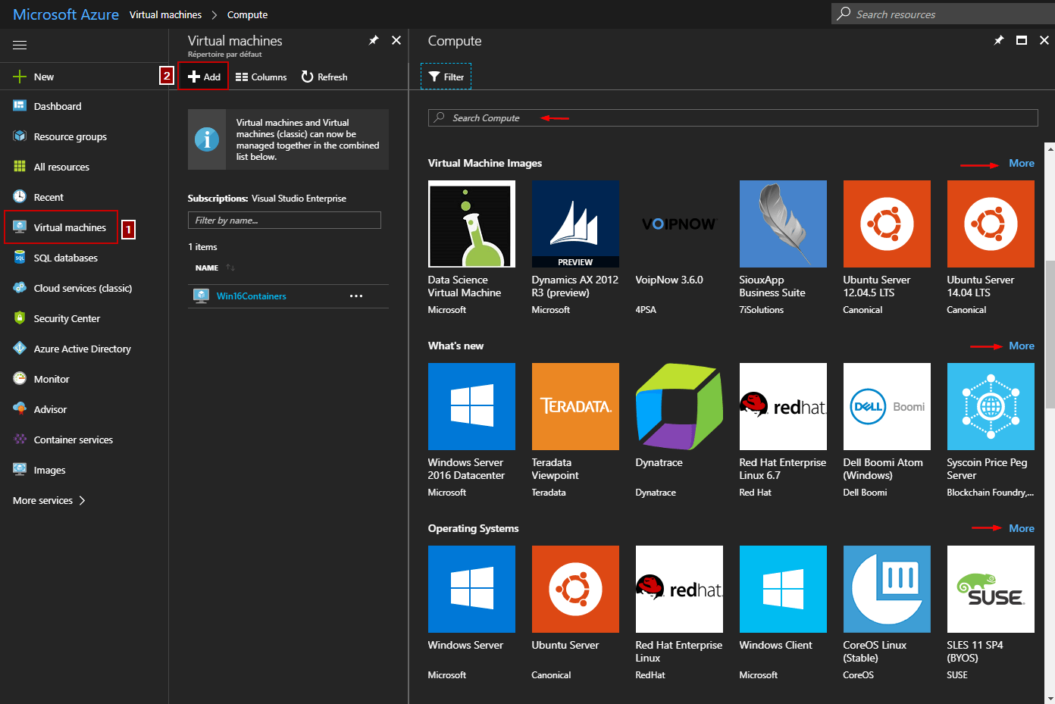Select Ubuntu Server Canonical OS tile
Viewport: 1055px width, 704px height.
click(575, 613)
